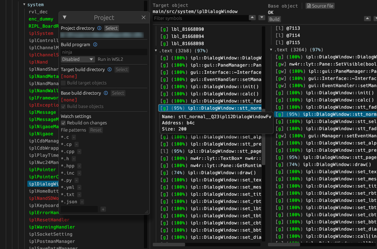Remove the *.json file pattern
Image resolution: width=377 pixels, height=249 pixels.
82,202
